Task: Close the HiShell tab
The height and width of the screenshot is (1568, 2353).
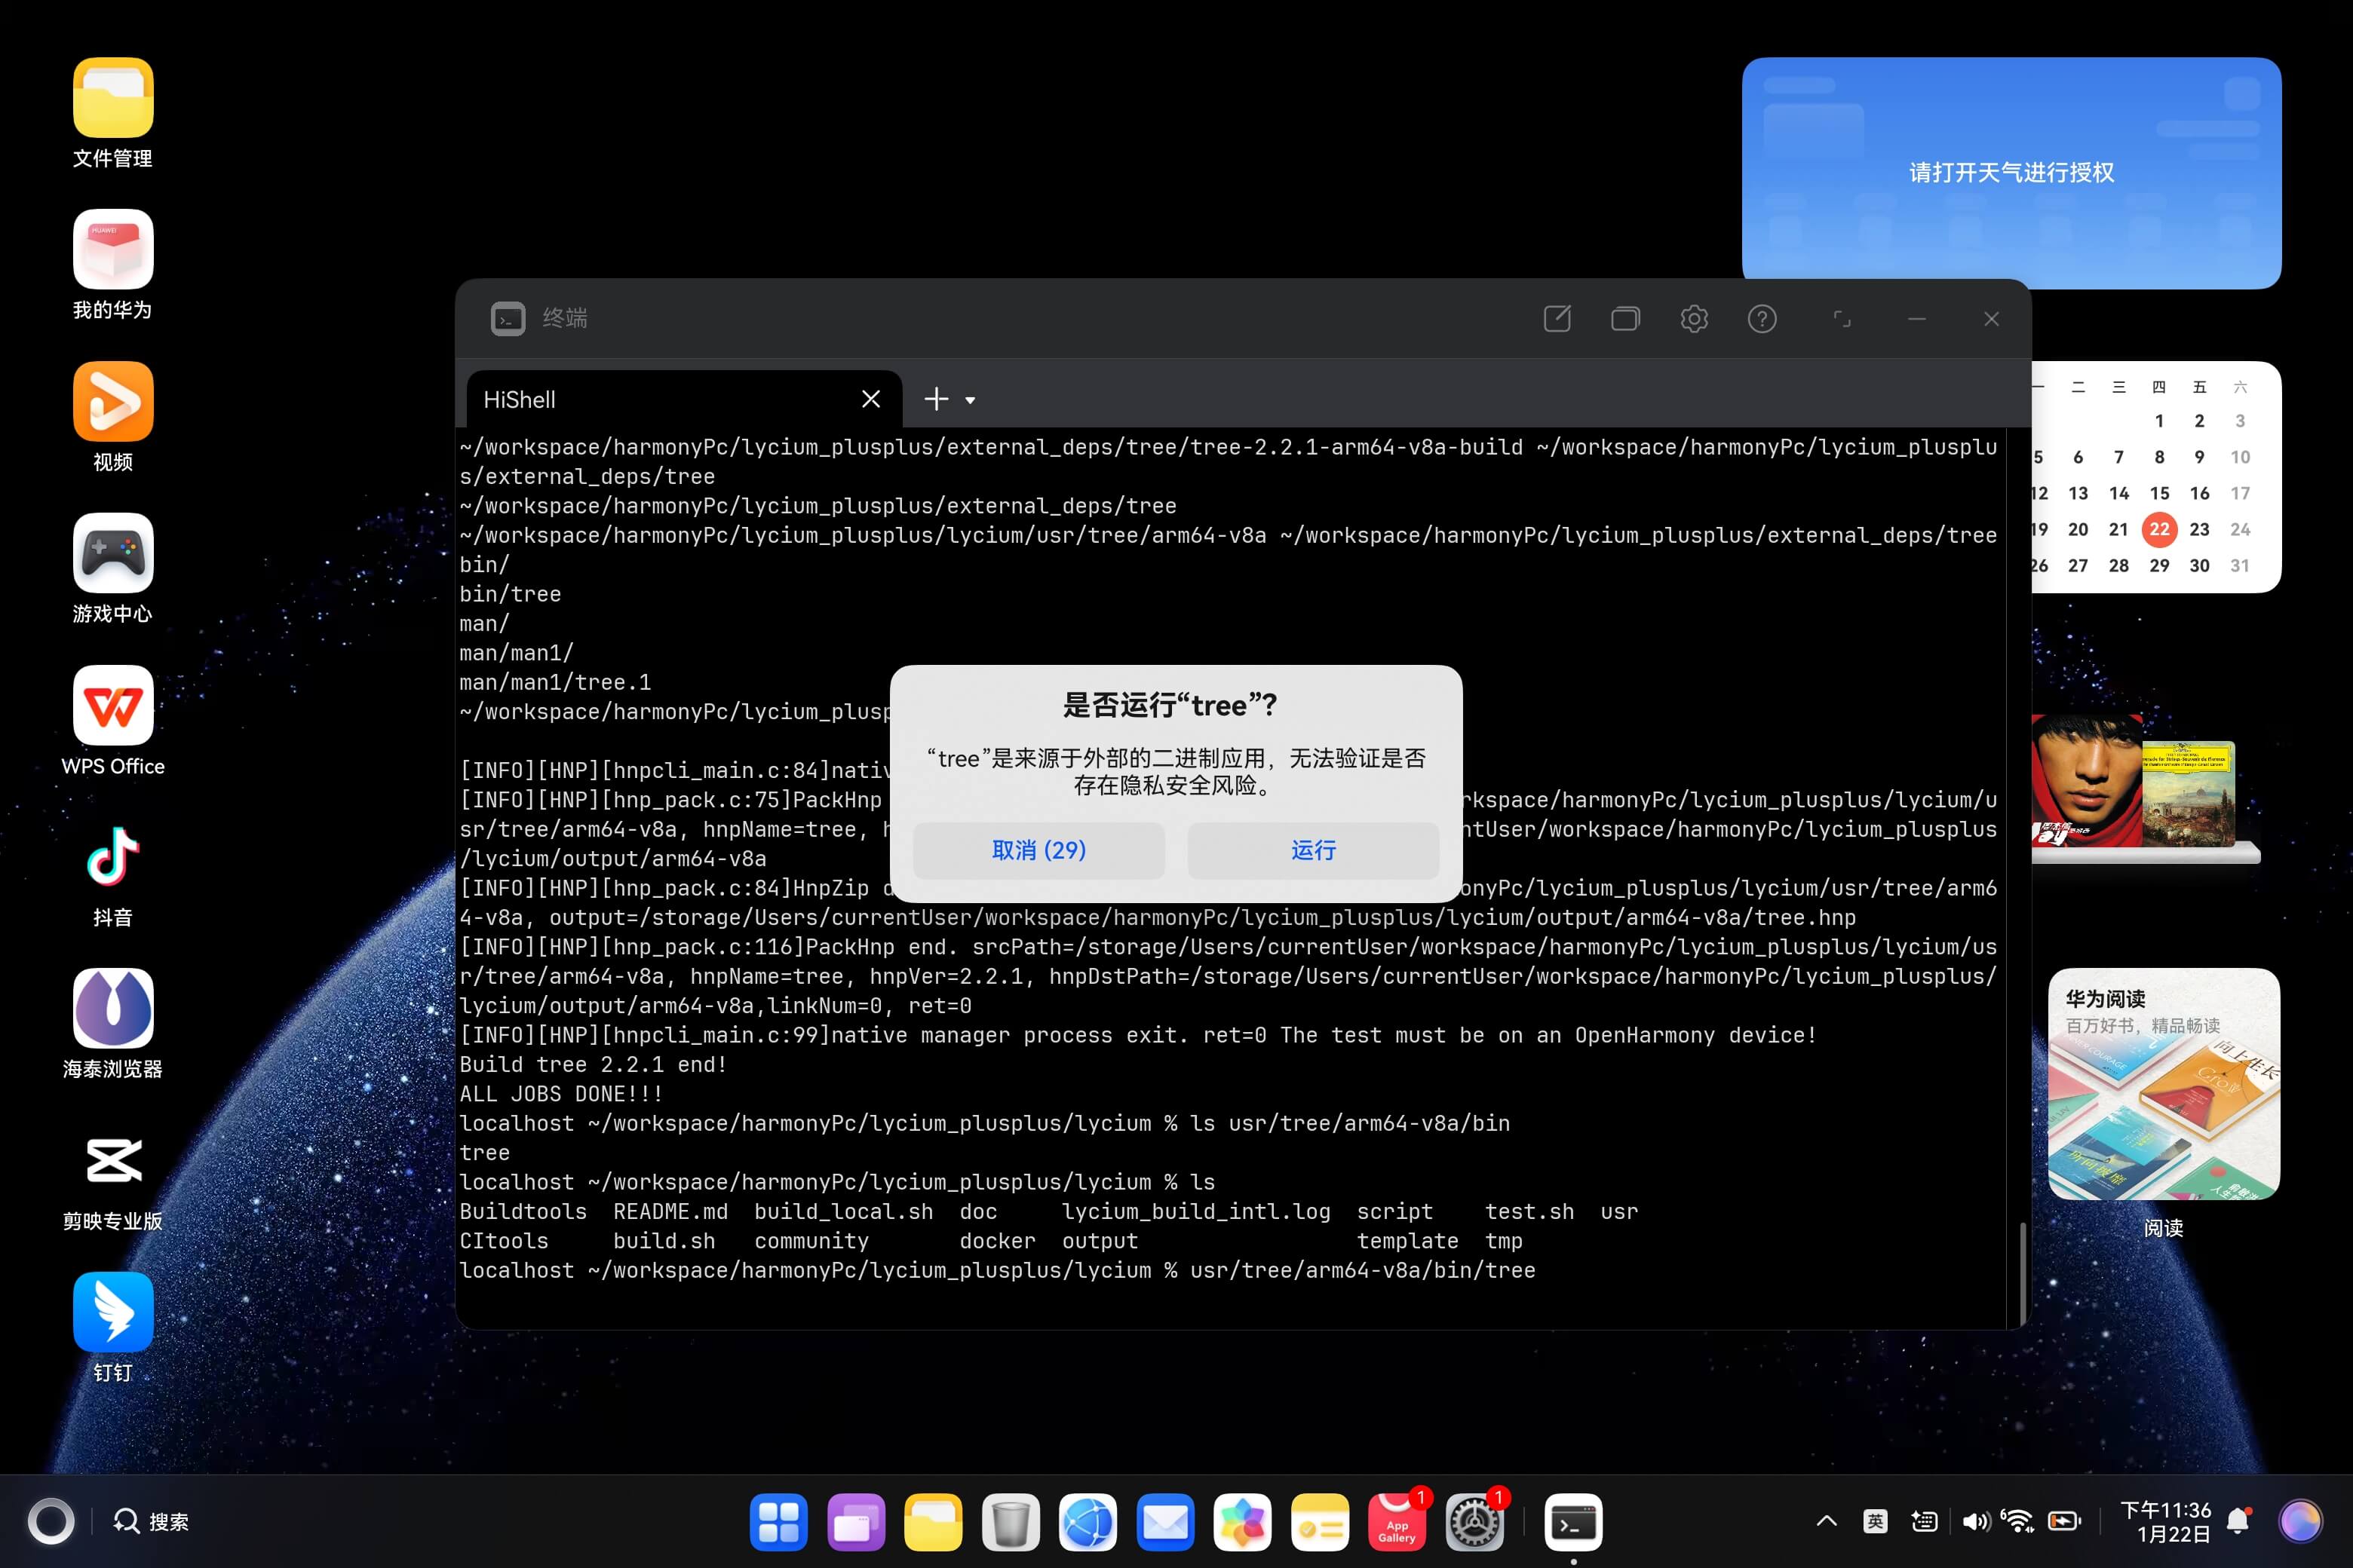Action: click(x=870, y=399)
